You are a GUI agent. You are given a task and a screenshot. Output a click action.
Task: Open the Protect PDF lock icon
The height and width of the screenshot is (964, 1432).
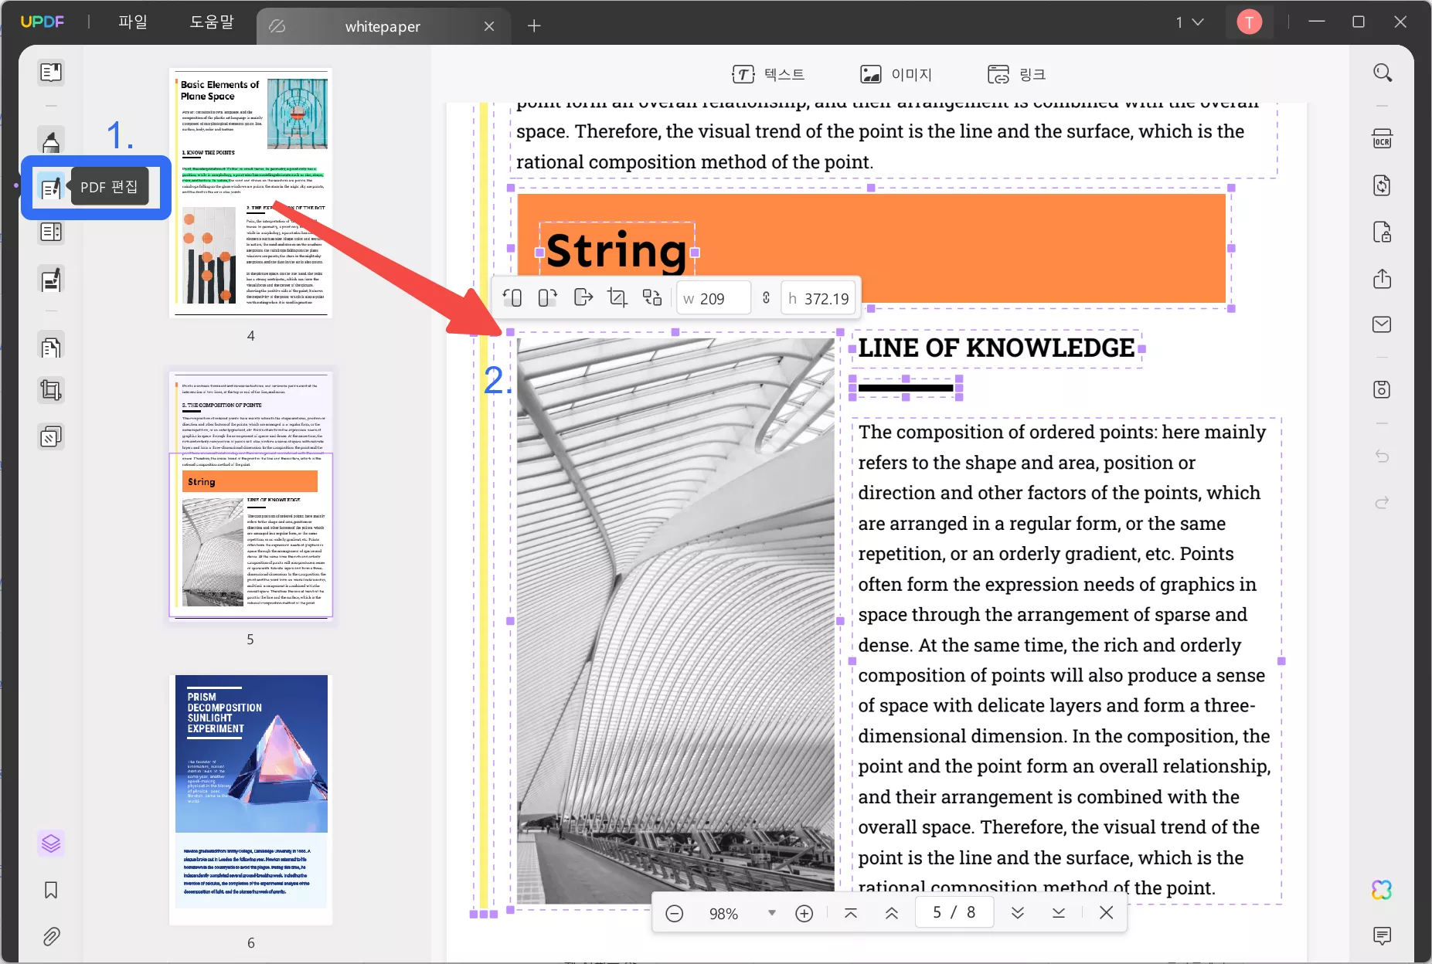click(1382, 232)
